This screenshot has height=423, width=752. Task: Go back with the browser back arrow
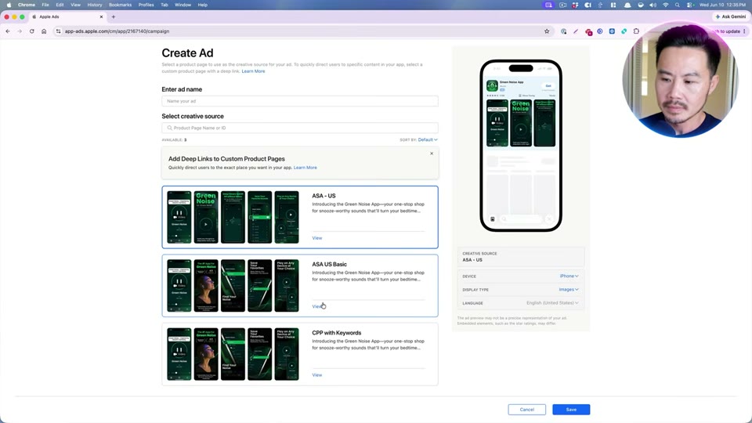(8, 31)
